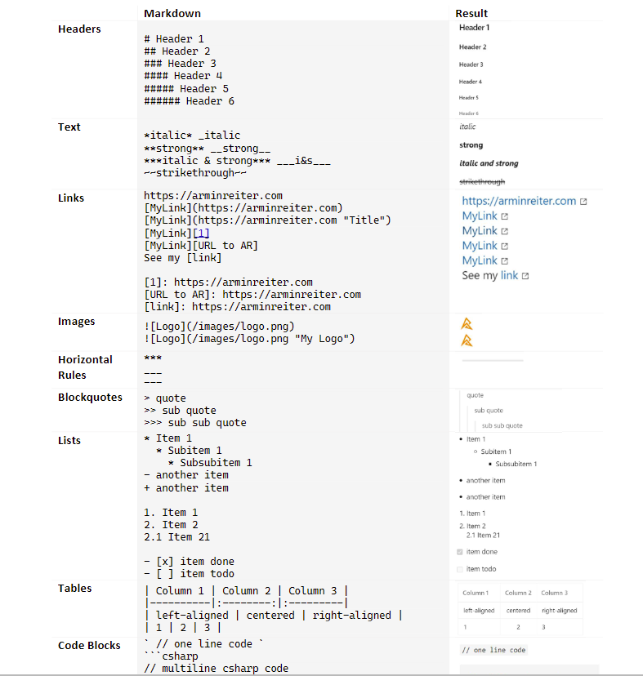The image size is (643, 676).
Task: Click the rendered "// one line code" snippet
Action: click(x=493, y=650)
